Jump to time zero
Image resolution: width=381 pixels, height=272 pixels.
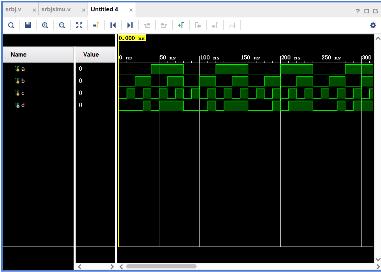[113, 25]
